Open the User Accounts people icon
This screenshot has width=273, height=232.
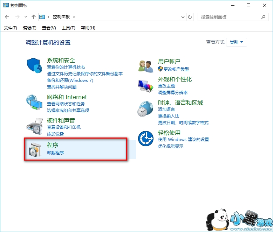(x=146, y=66)
